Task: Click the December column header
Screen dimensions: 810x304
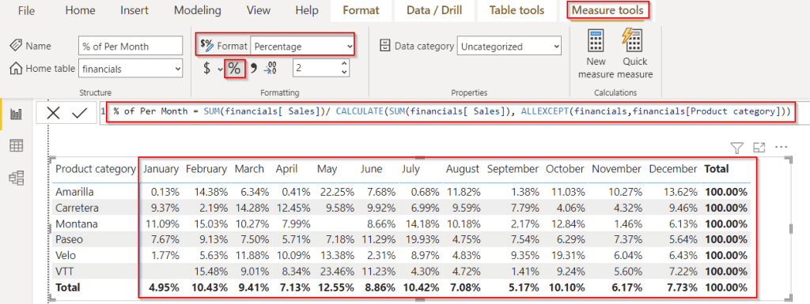Action: [x=673, y=169]
